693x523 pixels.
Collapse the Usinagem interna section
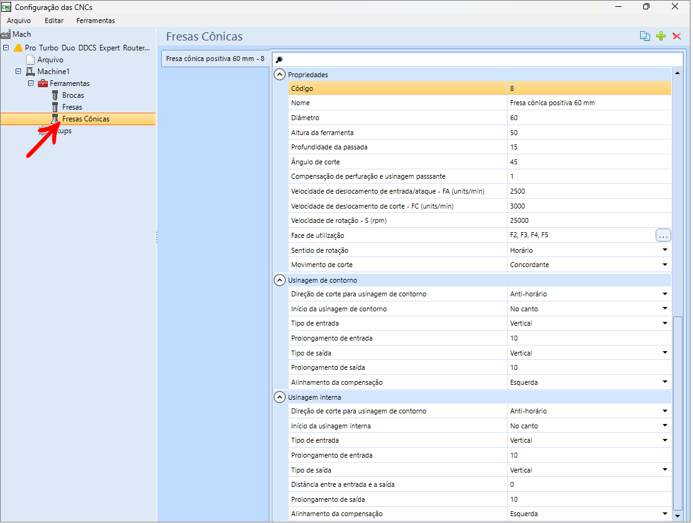[280, 397]
